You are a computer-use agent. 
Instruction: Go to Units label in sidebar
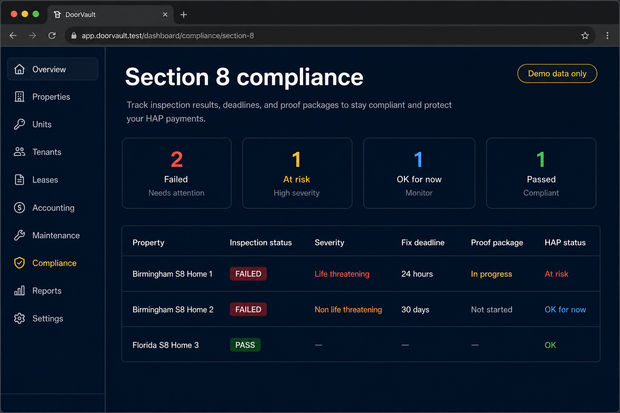42,124
